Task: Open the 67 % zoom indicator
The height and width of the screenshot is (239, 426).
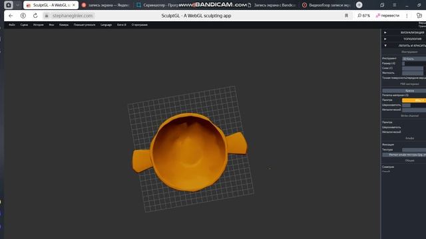Action: click(x=363, y=16)
